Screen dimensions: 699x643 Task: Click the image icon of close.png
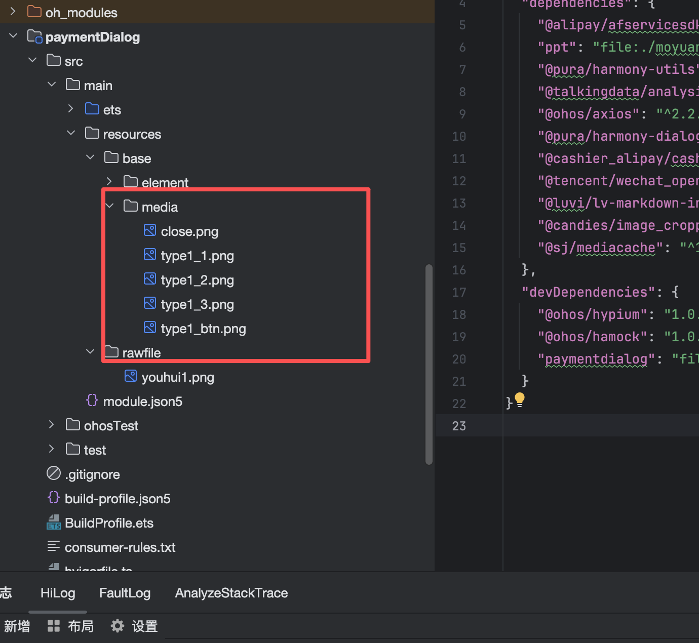coord(150,230)
